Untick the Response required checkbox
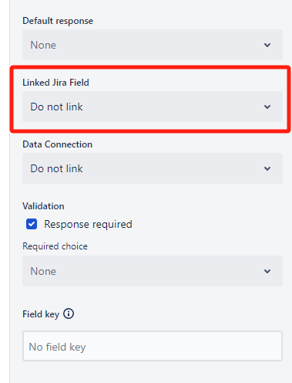 32,224
